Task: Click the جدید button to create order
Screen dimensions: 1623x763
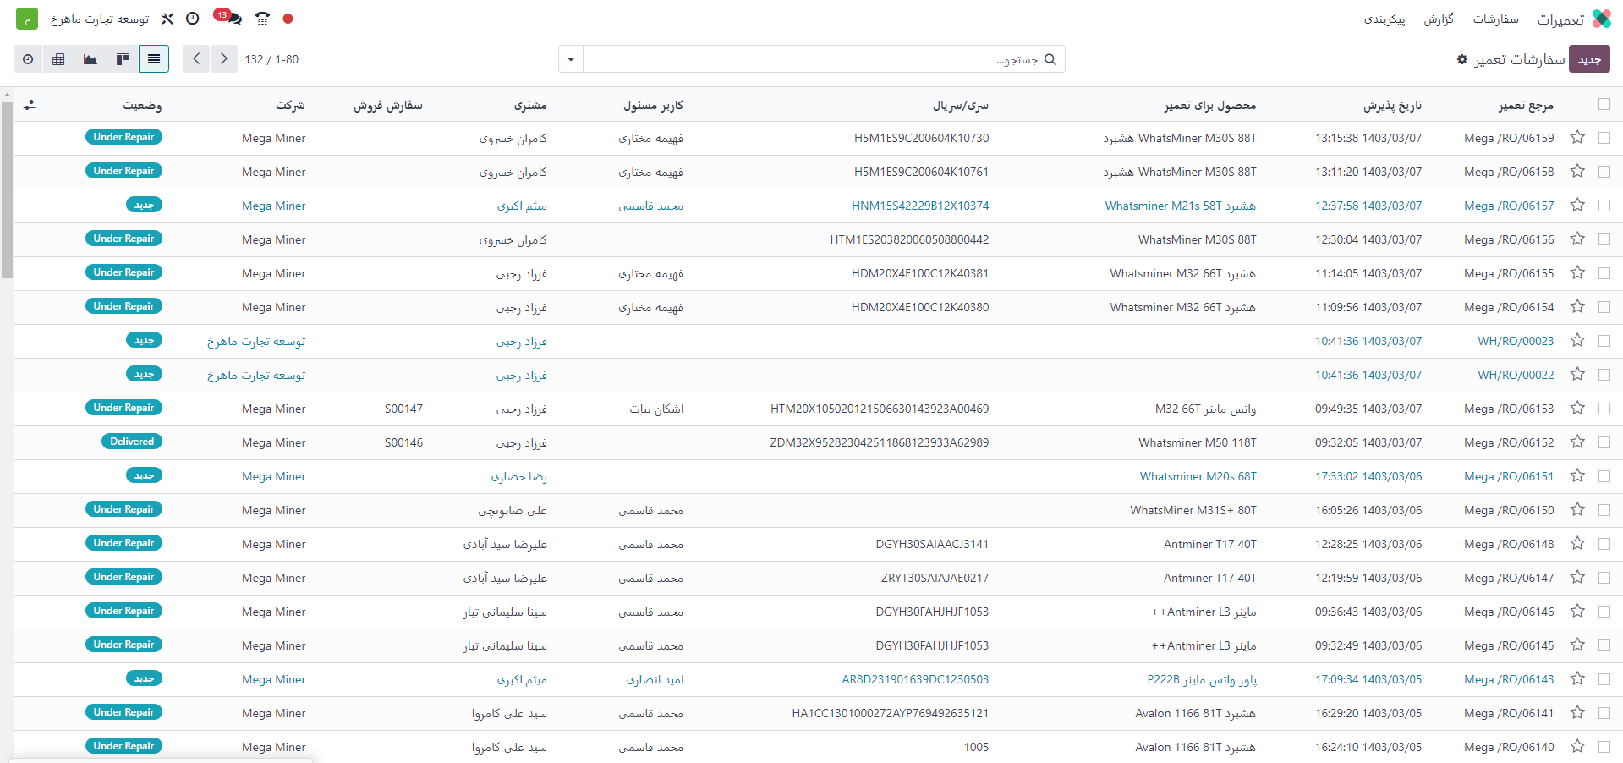Action: coord(1589,59)
